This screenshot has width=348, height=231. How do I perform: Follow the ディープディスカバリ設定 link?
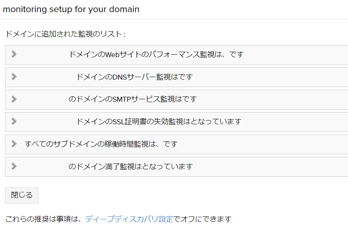129,219
